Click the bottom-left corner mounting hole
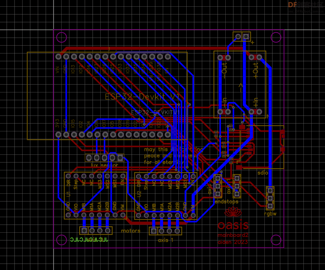This screenshot has width=325, height=270. point(62,240)
